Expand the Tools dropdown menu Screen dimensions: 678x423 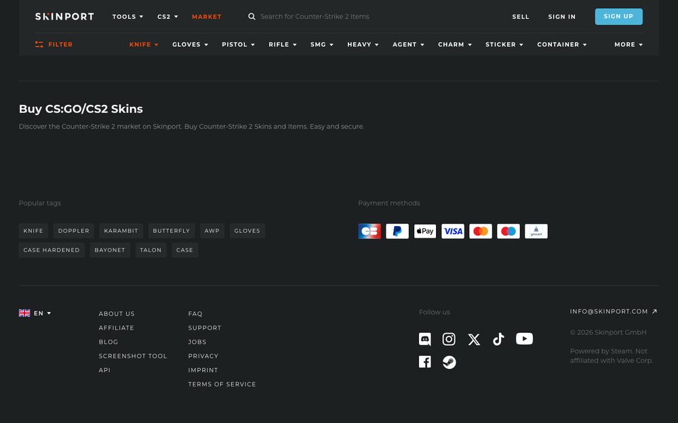127,16
